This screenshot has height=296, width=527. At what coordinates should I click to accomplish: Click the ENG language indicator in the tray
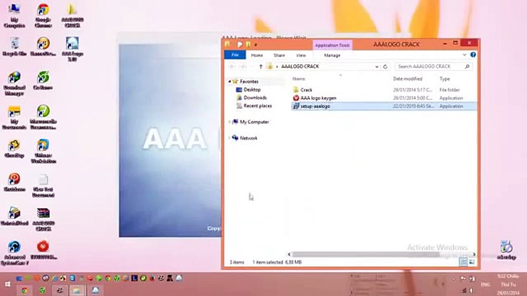pyautogui.click(x=485, y=284)
